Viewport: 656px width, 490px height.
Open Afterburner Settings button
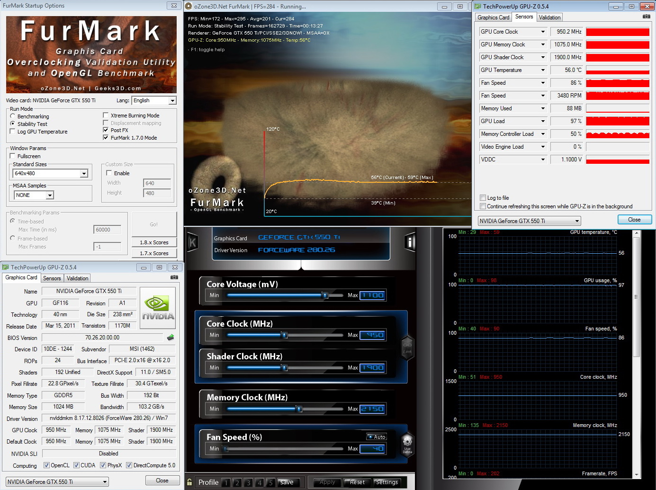[387, 482]
